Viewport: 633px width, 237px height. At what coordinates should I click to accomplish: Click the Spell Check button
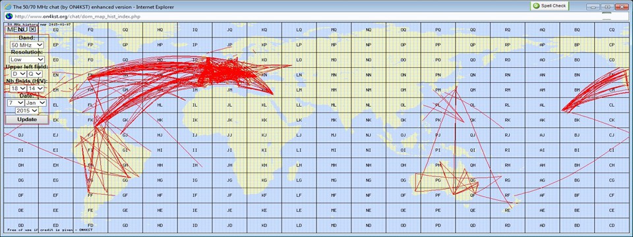549,6
